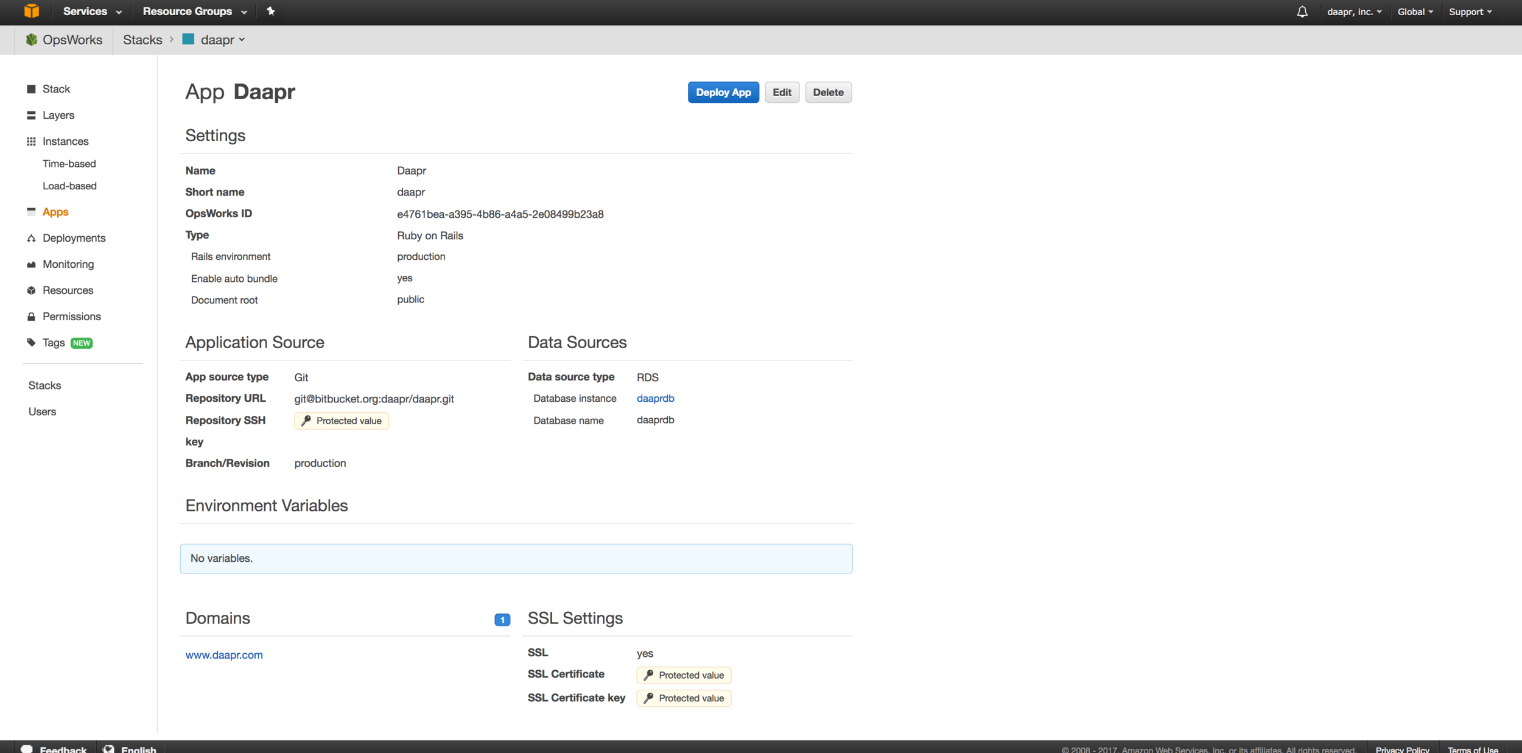
Task: Click the Instances grid icon
Action: click(x=31, y=141)
